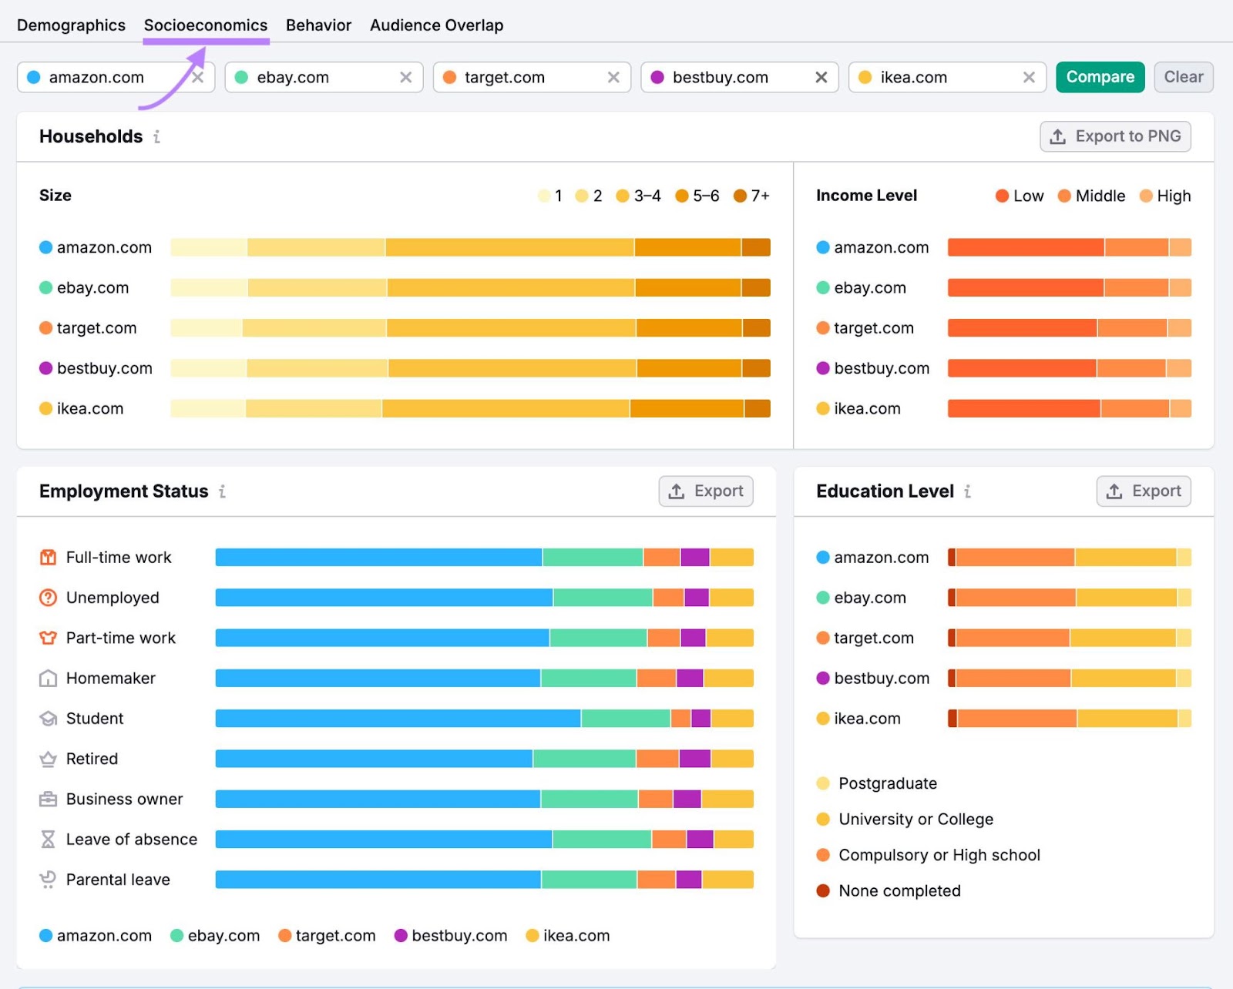Click the Employment Status info icon
Viewport: 1233px width, 989px height.
222,491
